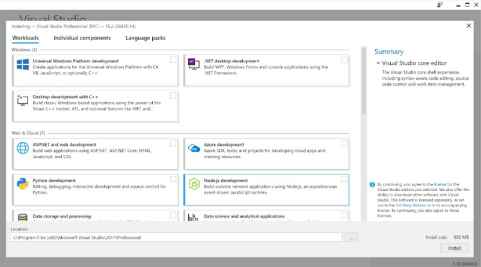Screen dimensions: 481x267
Task: Click the Python development logo icon
Action: click(23, 184)
